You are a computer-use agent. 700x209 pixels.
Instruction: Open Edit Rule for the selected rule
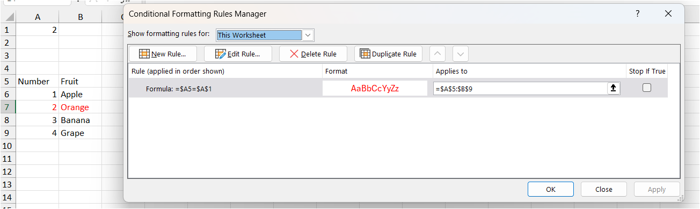click(x=238, y=54)
